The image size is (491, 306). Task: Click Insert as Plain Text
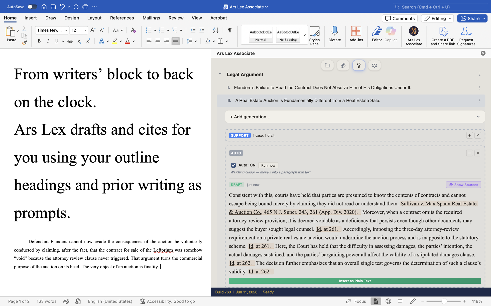[355, 281]
